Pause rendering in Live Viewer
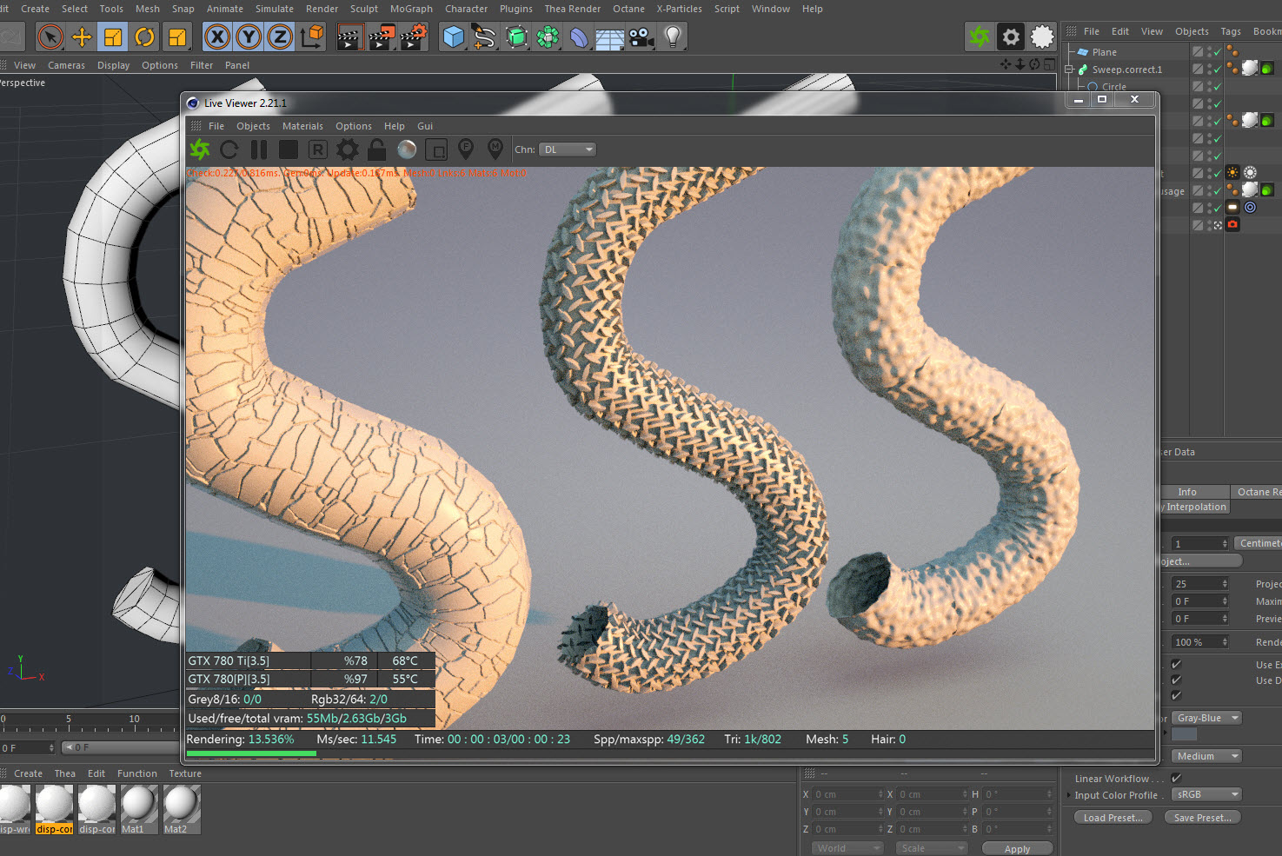The width and height of the screenshot is (1282, 856). (x=259, y=149)
